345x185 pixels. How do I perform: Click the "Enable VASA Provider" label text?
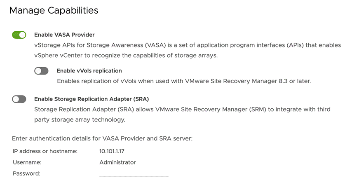tap(64, 35)
